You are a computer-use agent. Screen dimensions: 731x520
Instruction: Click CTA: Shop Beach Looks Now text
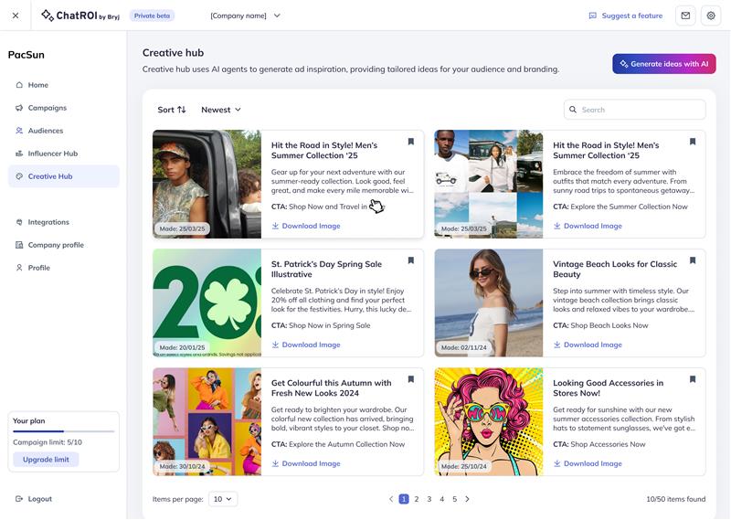pyautogui.click(x=600, y=325)
